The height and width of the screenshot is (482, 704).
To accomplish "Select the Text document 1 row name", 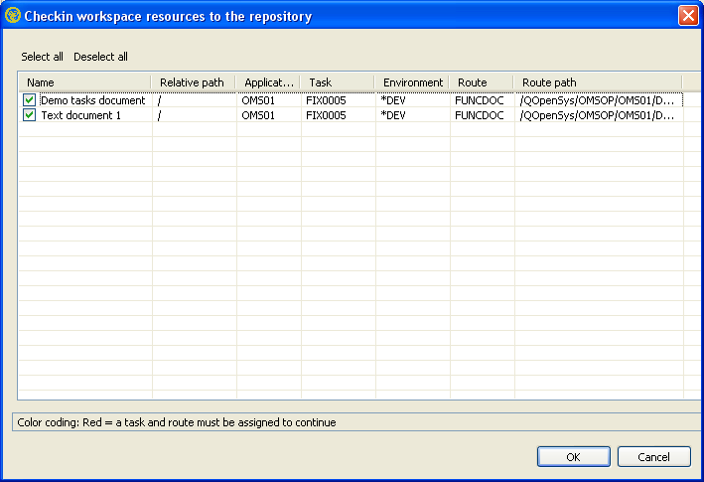I will click(80, 115).
